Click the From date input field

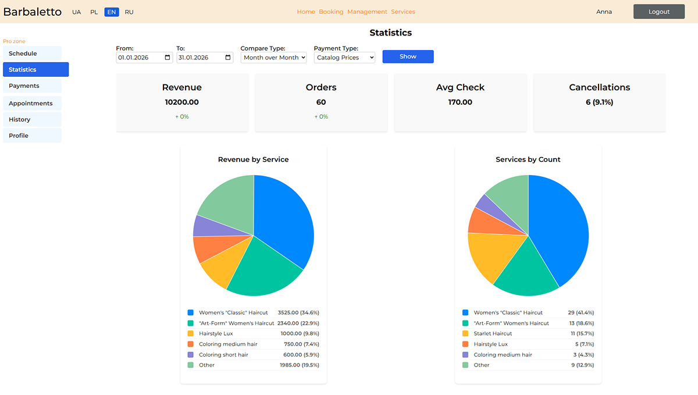point(138,58)
